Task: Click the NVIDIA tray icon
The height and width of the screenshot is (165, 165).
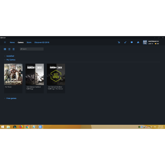Action: (x=139, y=127)
